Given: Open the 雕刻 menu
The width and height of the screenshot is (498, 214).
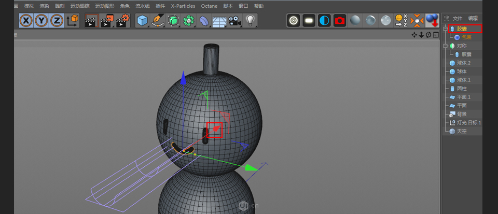Looking at the screenshot, I should pos(60,6).
